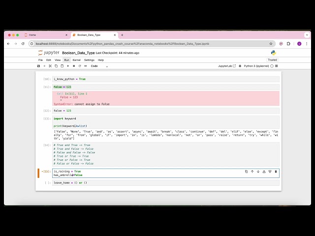Click the import keyword code line
Image resolution: width=315 pixels, height=236 pixels.
click(x=64, y=118)
